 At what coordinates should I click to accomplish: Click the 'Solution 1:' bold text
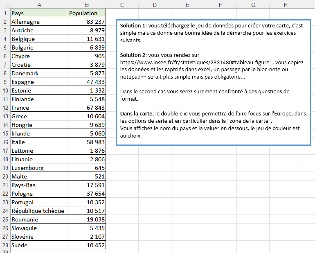coord(134,25)
